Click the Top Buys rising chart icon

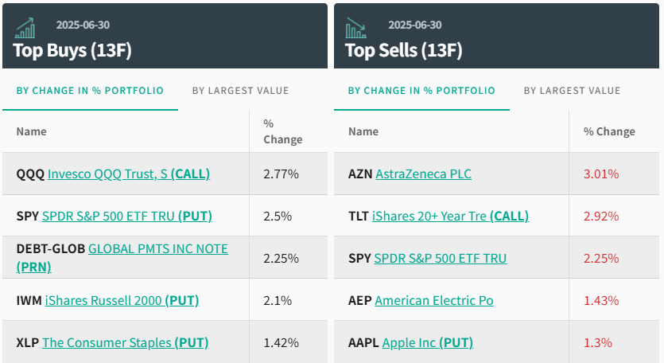[x=25, y=28]
